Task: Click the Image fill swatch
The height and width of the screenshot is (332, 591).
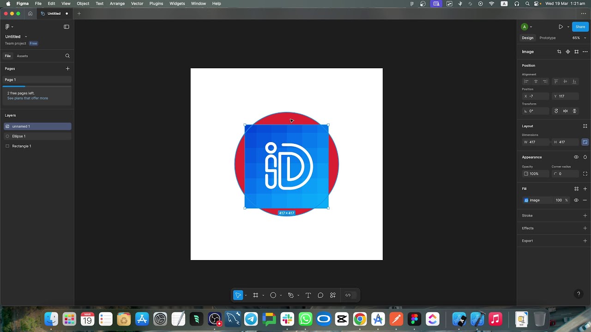Action: [526, 200]
